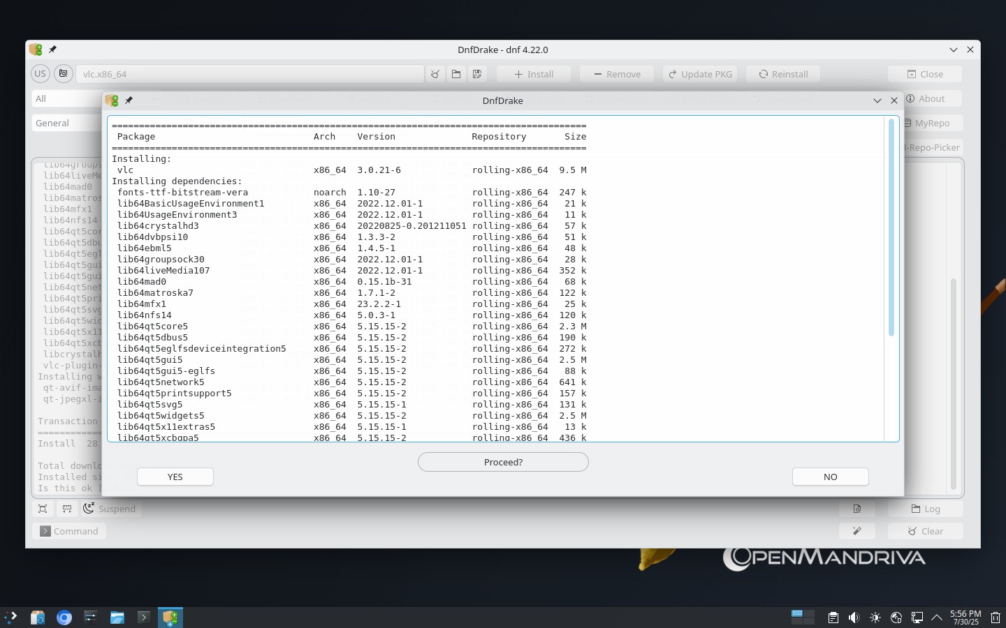The width and height of the screenshot is (1006, 628).
Task: Confirm the transaction with YES
Action: pyautogui.click(x=175, y=477)
